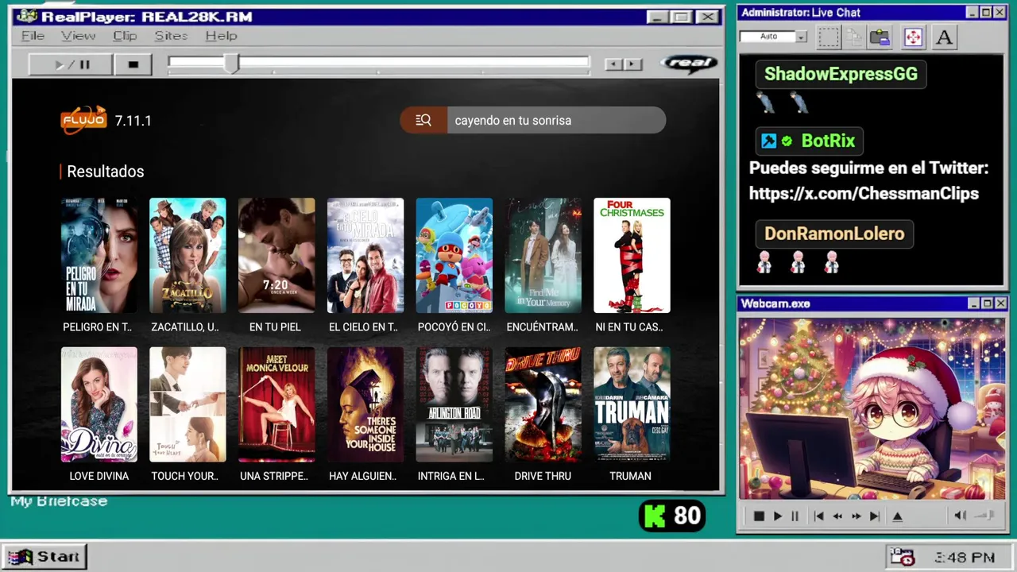
Task: Click the My Briefcase desktop label
Action: pyautogui.click(x=59, y=501)
